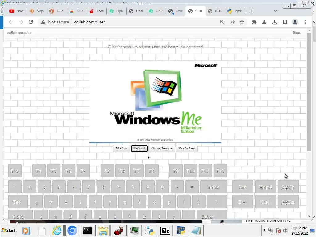316x237 pixels.
Task: Tap the Home virtual key
Action: point(265,187)
